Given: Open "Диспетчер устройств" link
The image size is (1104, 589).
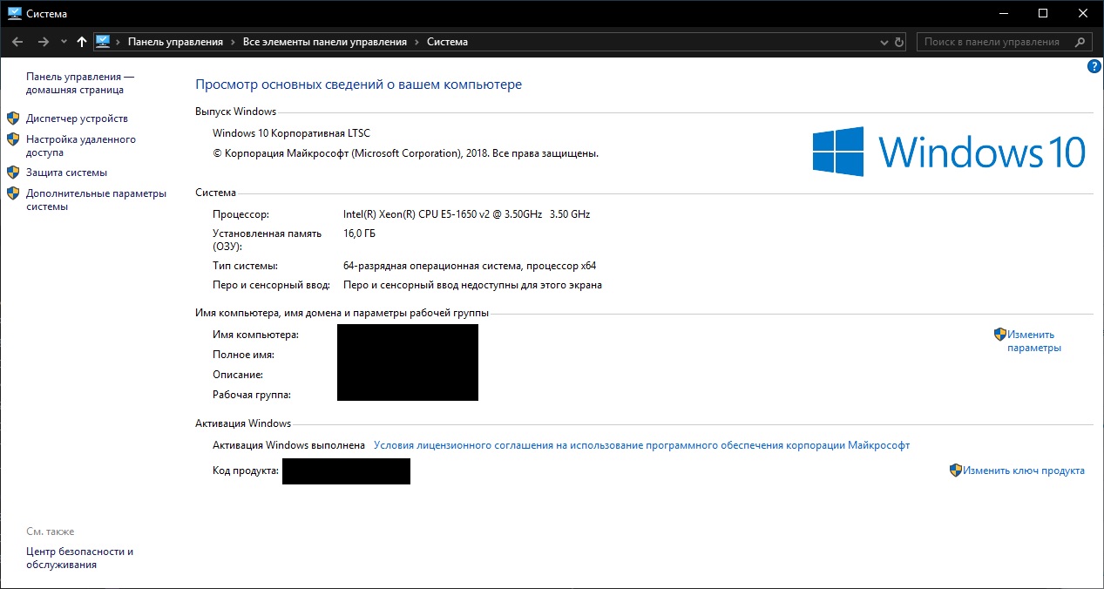Looking at the screenshot, I should [77, 118].
